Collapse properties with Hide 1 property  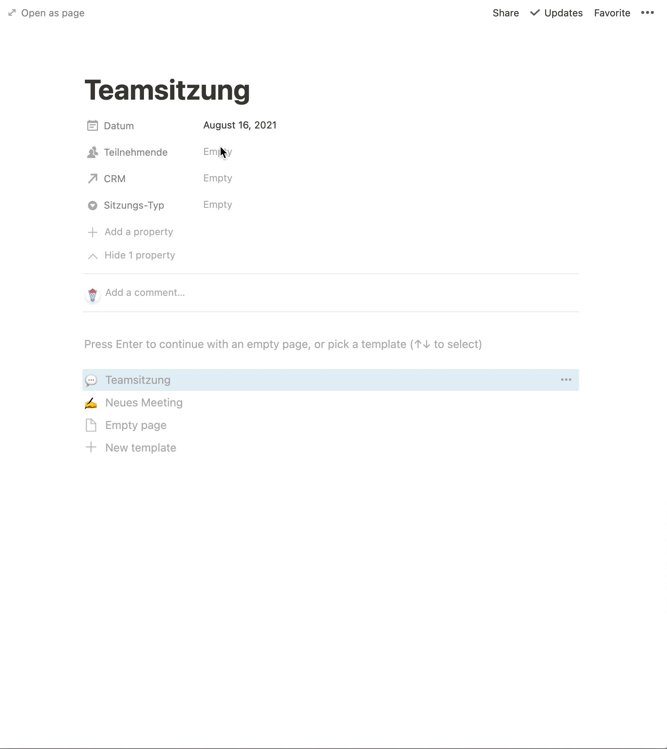(139, 255)
